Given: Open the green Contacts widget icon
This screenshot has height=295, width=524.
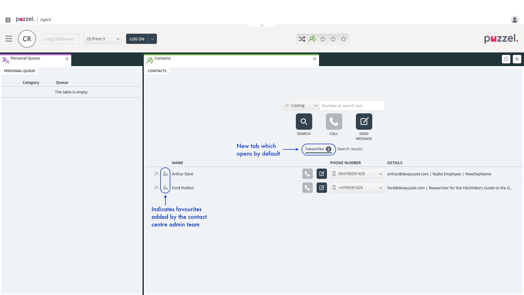Looking at the screenshot, I should [x=312, y=39].
